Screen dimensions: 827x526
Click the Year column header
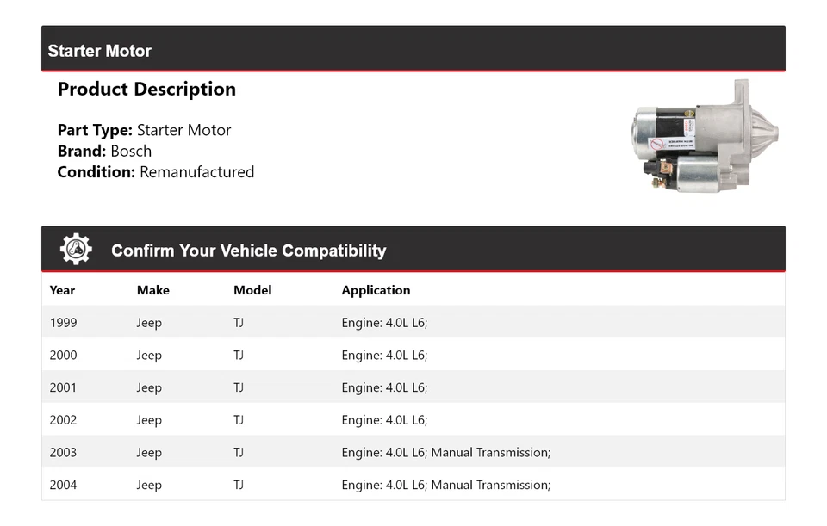[62, 290]
